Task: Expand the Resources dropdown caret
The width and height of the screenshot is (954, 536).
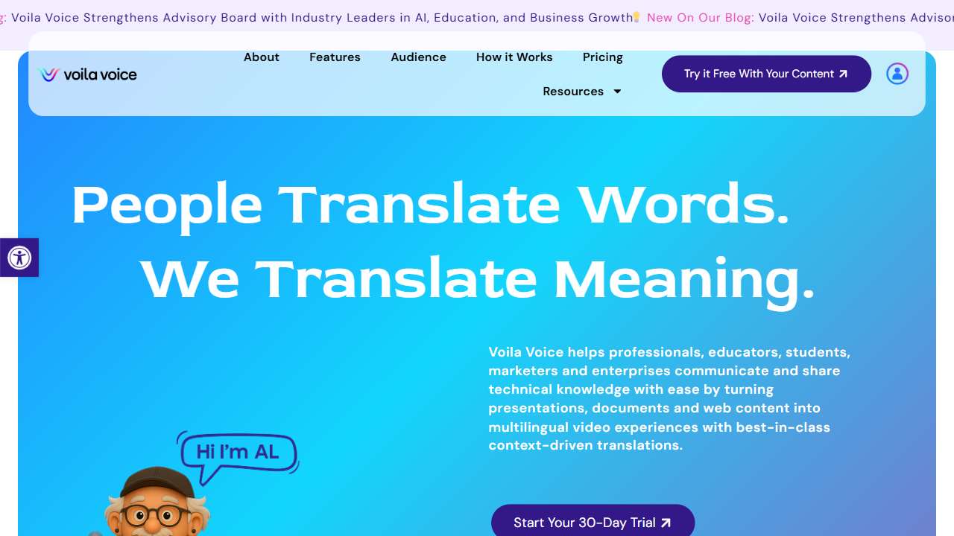Action: [x=617, y=92]
